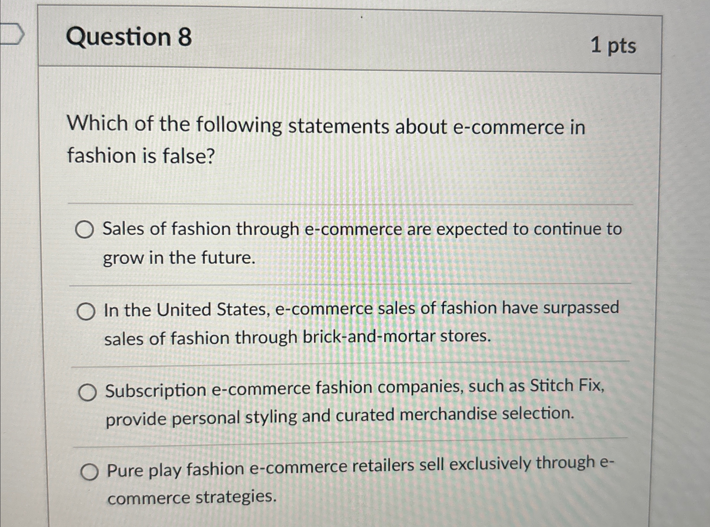Click the line "grow in the future."
This screenshot has width=710, height=527.
(179, 258)
